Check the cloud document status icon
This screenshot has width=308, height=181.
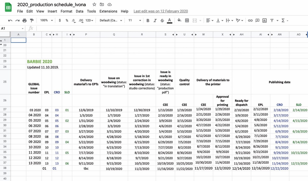point(109,4)
